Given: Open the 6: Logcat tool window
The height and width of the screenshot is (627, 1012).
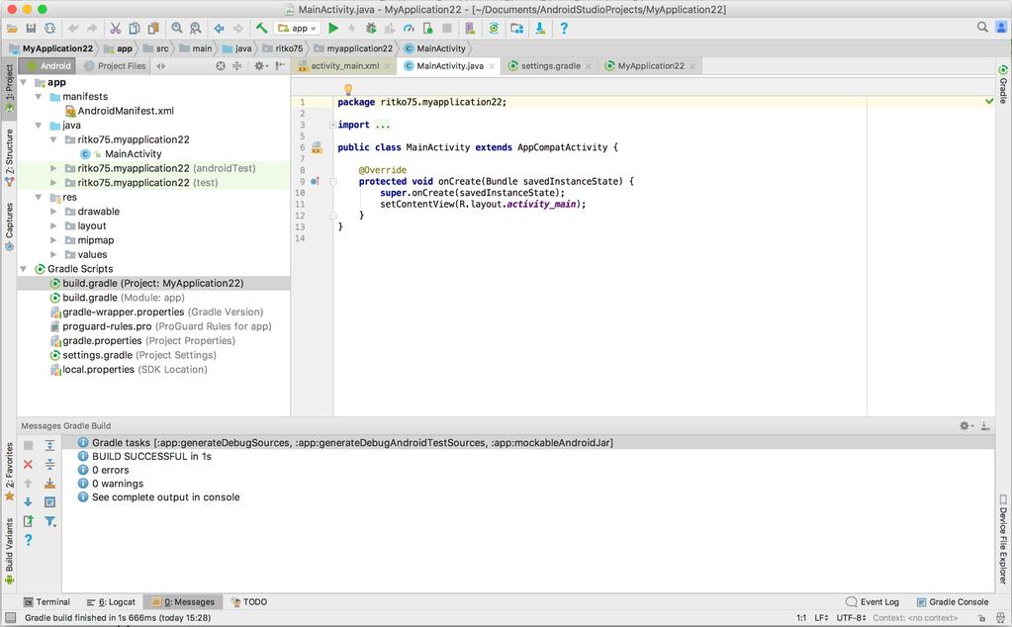Looking at the screenshot, I should click(111, 602).
